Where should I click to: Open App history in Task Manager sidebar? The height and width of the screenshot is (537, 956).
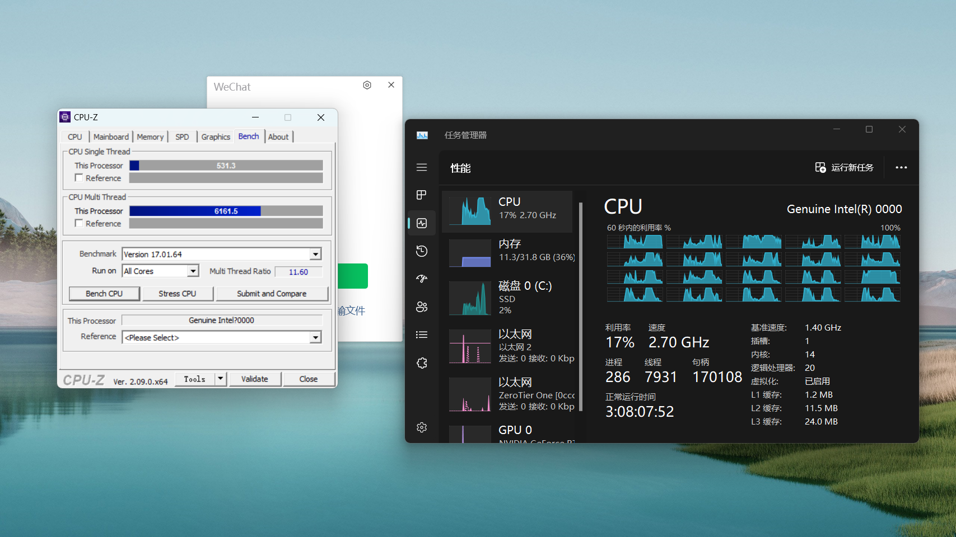[422, 251]
